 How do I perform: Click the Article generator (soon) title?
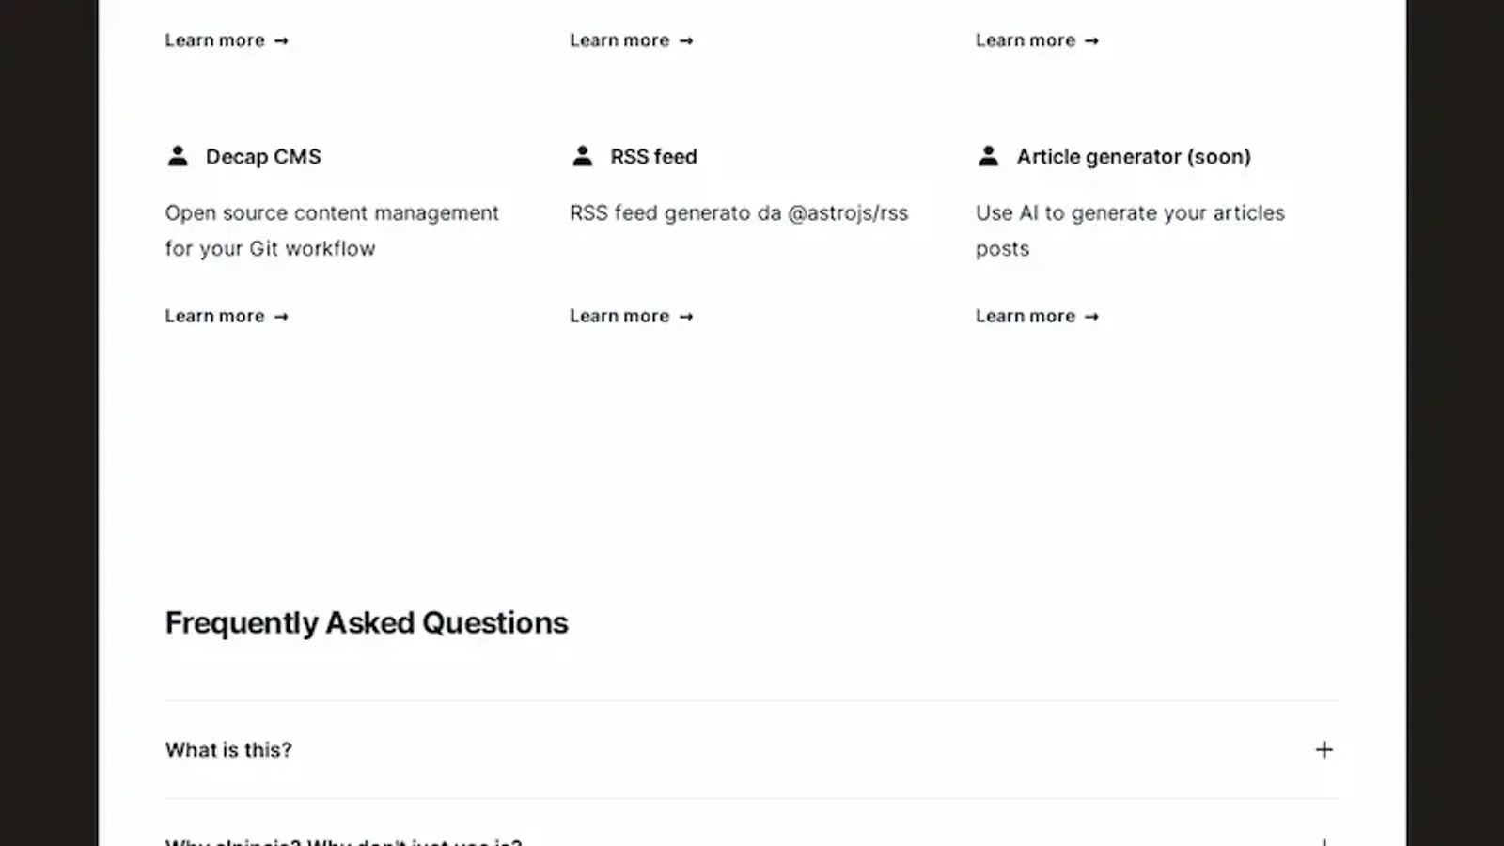(x=1134, y=157)
